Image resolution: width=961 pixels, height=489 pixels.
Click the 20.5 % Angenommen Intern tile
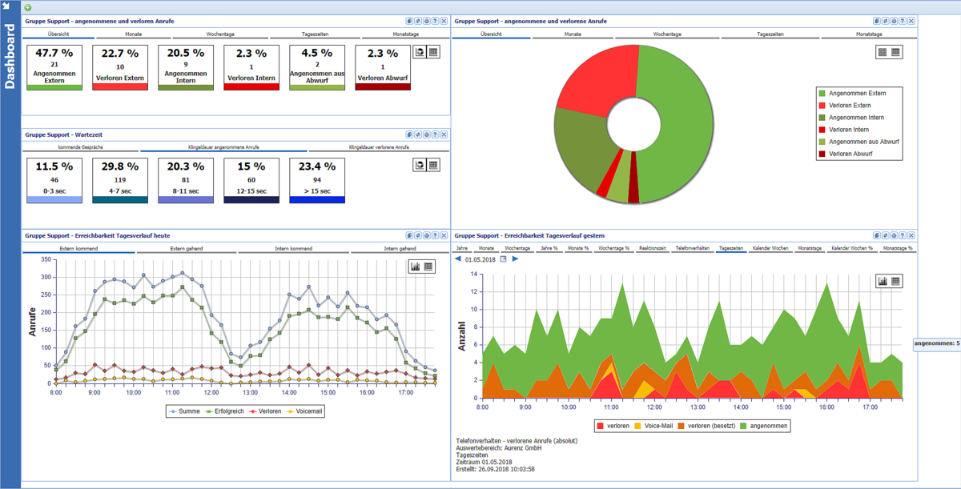tap(186, 67)
